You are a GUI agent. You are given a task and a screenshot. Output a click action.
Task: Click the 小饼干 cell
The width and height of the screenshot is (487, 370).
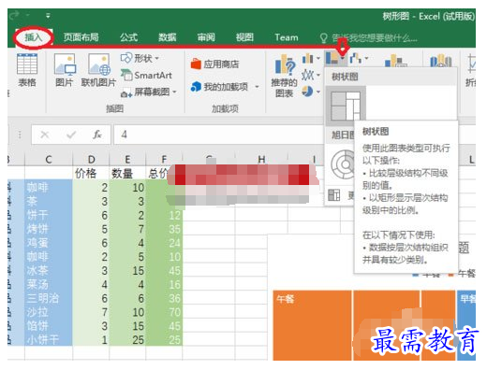click(49, 339)
